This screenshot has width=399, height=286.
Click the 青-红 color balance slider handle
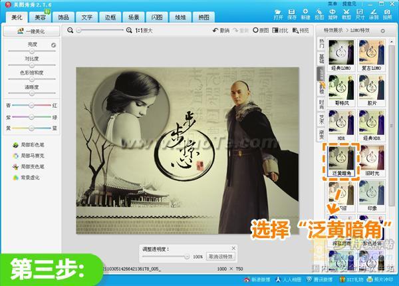point(31,105)
